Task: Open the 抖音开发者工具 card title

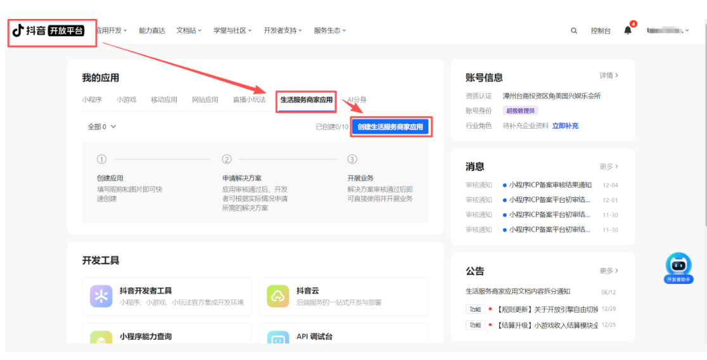Action: pyautogui.click(x=146, y=291)
